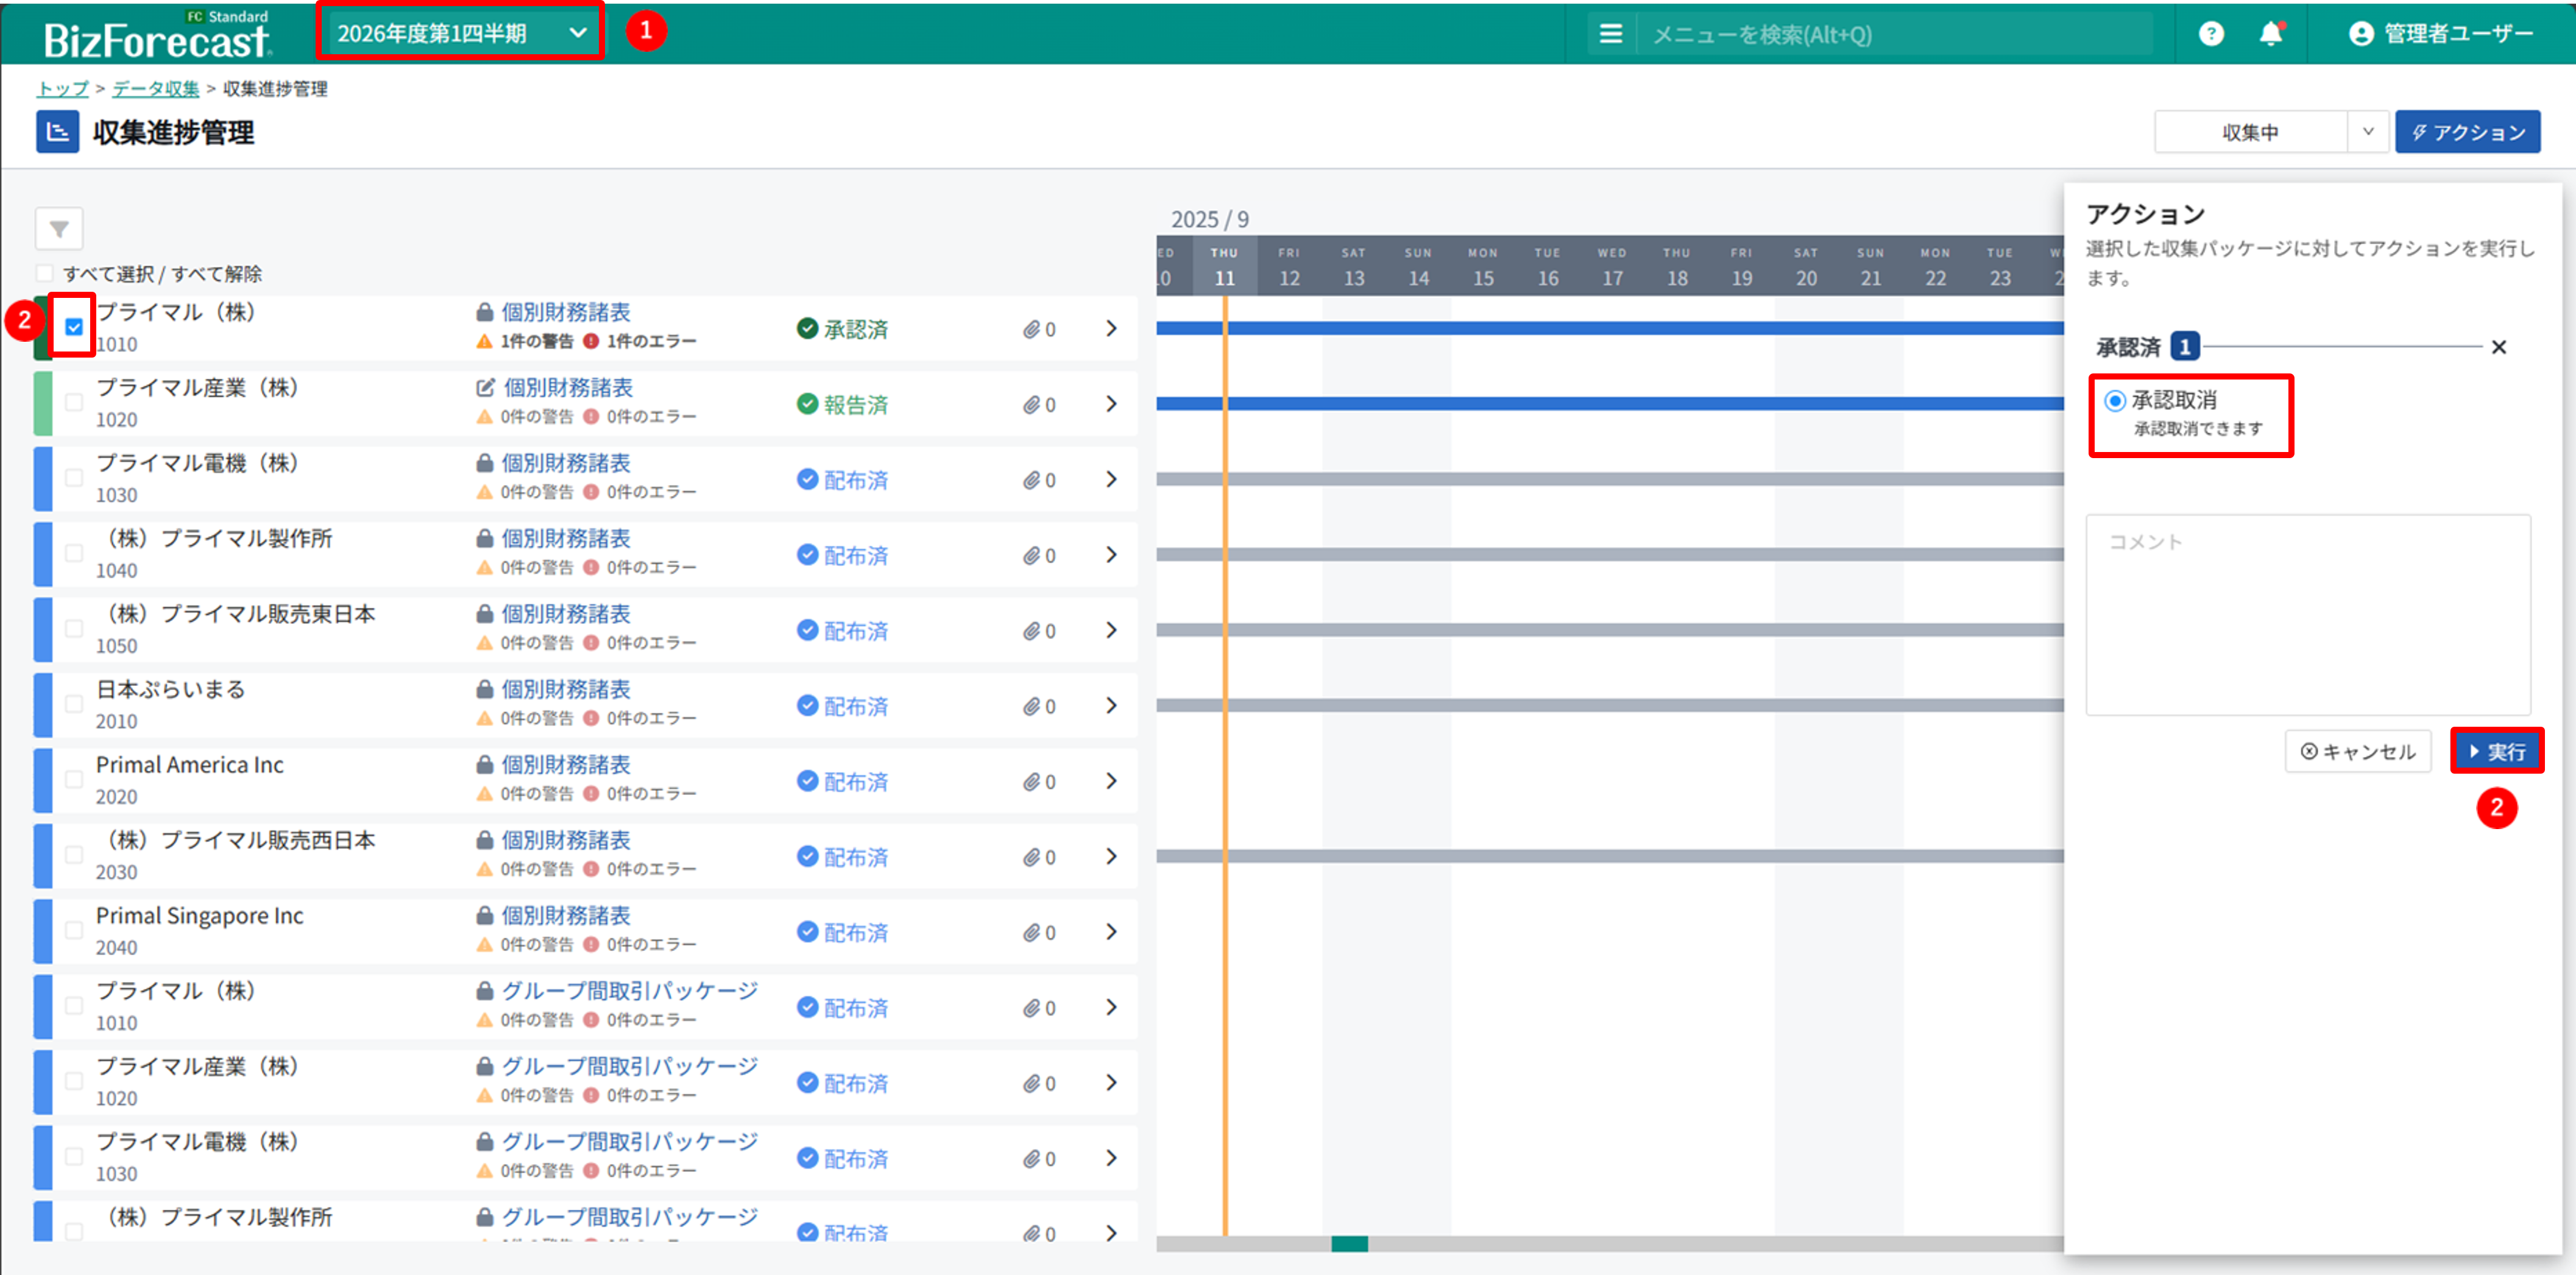
Task: Click the hamburger menu icon
Action: [x=1610, y=34]
